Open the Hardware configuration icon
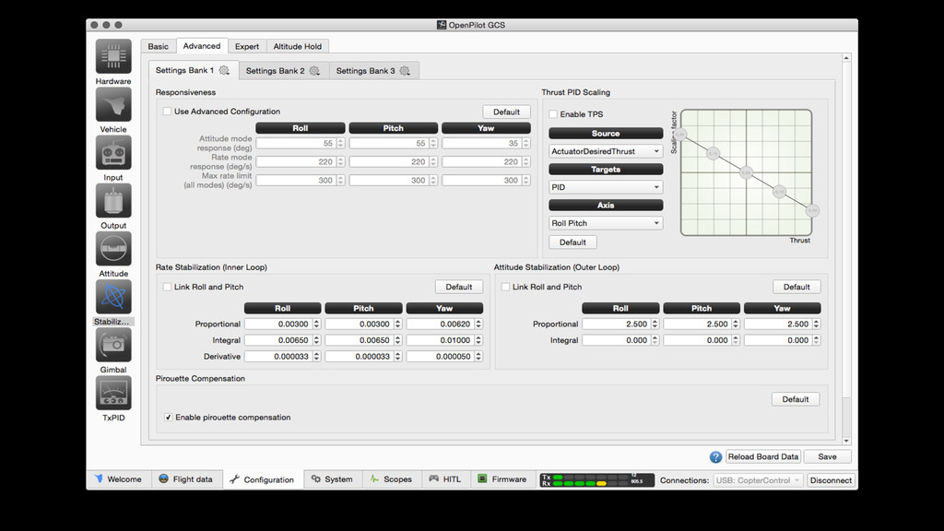Screen dimensions: 944x531 point(113,57)
